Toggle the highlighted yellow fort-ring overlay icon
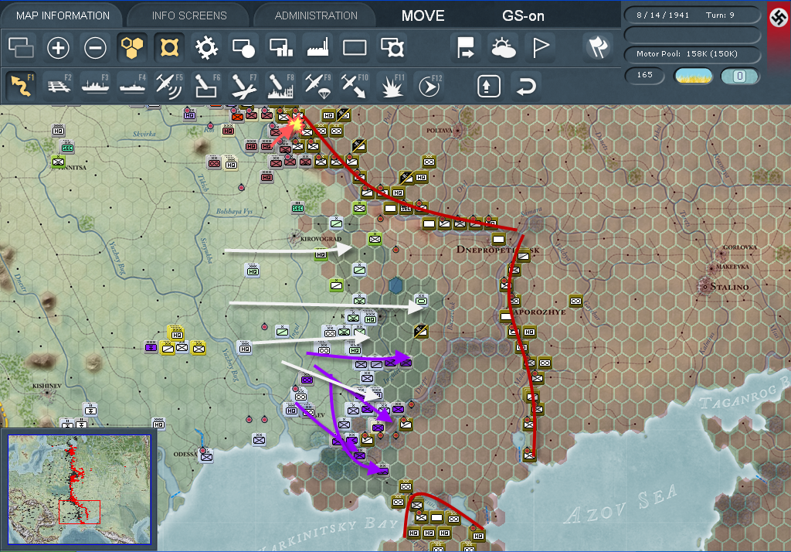Viewport: 791px width, 552px height. [x=169, y=48]
